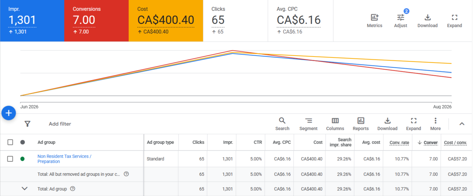Viewport: 473px width, 196px height.
Task: Sort by Ad group column header
Action: 46,142
